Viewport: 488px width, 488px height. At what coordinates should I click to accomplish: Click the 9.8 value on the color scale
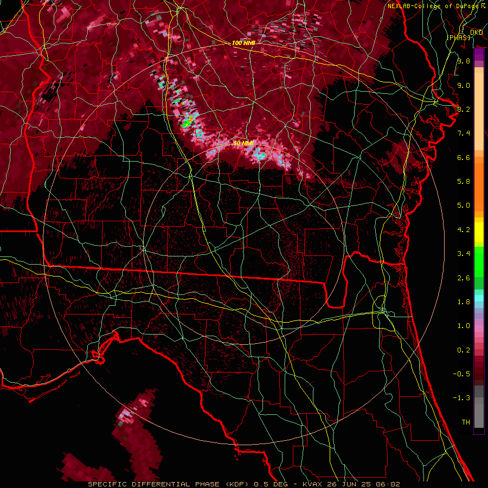point(464,61)
